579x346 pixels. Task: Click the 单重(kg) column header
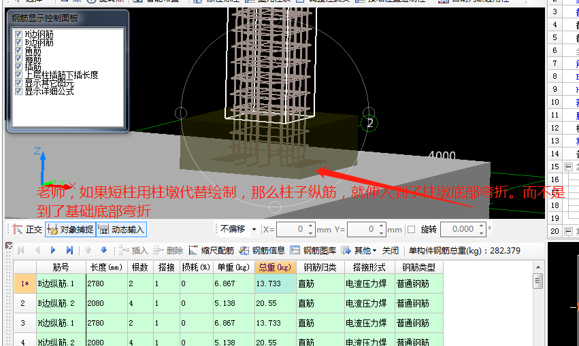pyautogui.click(x=234, y=267)
